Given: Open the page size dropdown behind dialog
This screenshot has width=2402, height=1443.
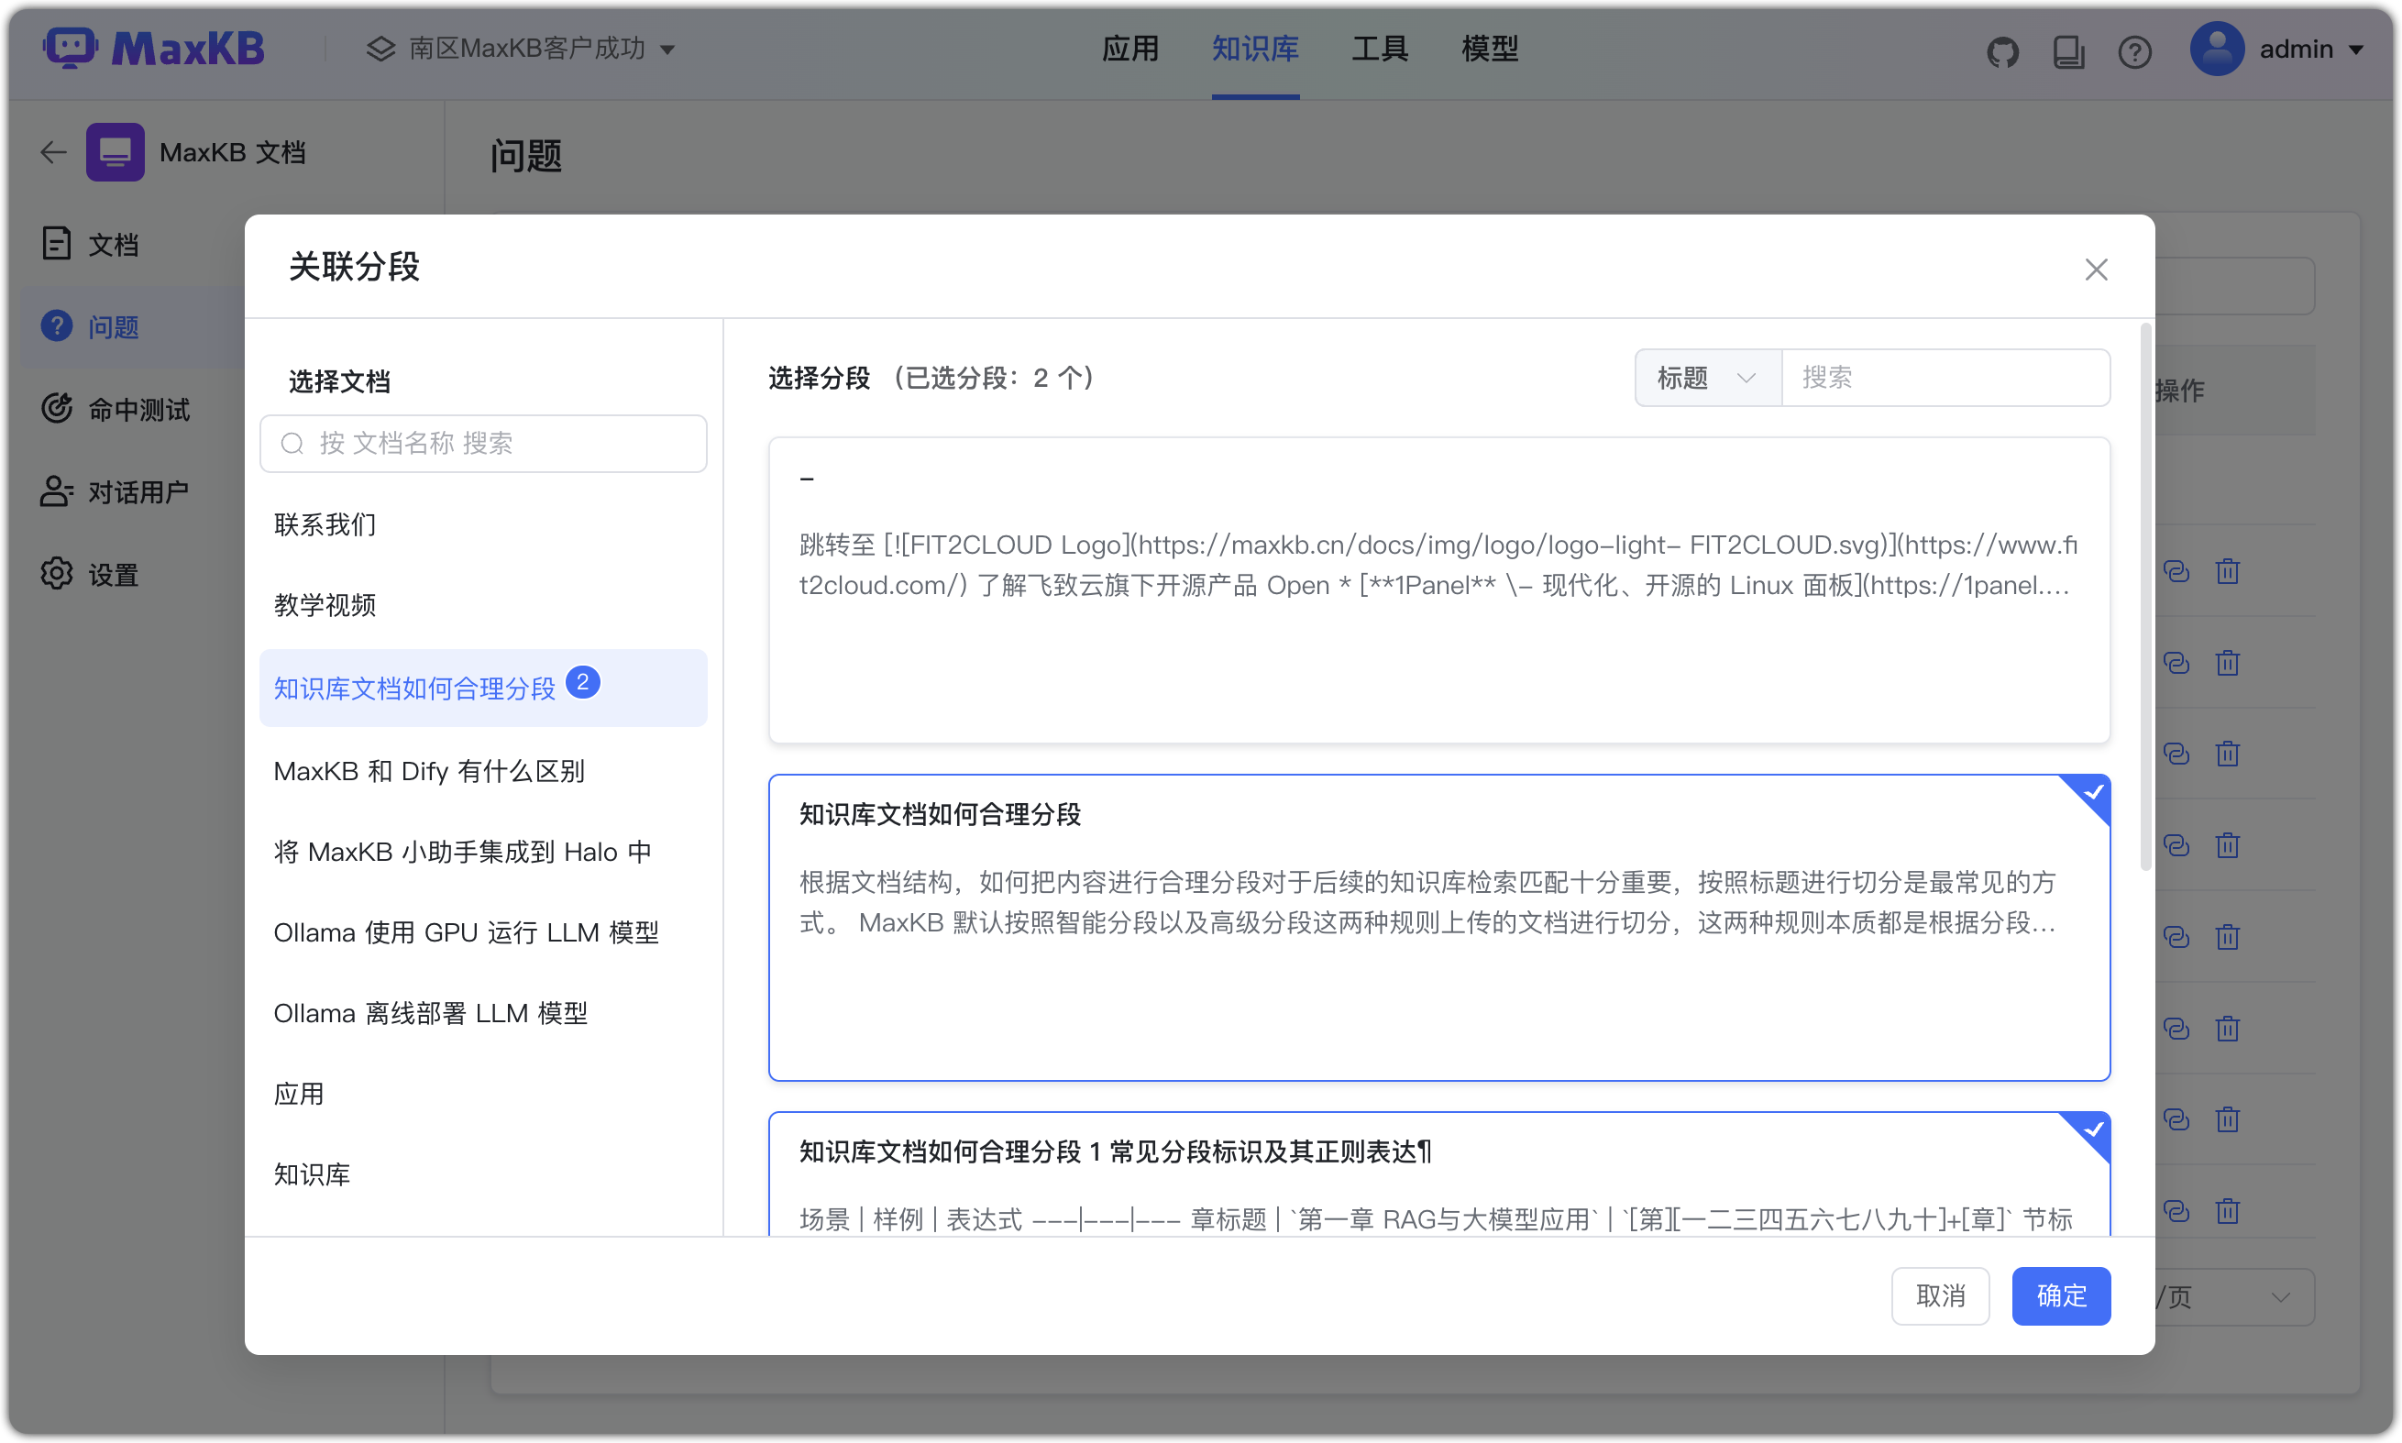Looking at the screenshot, I should pyautogui.click(x=2234, y=1296).
